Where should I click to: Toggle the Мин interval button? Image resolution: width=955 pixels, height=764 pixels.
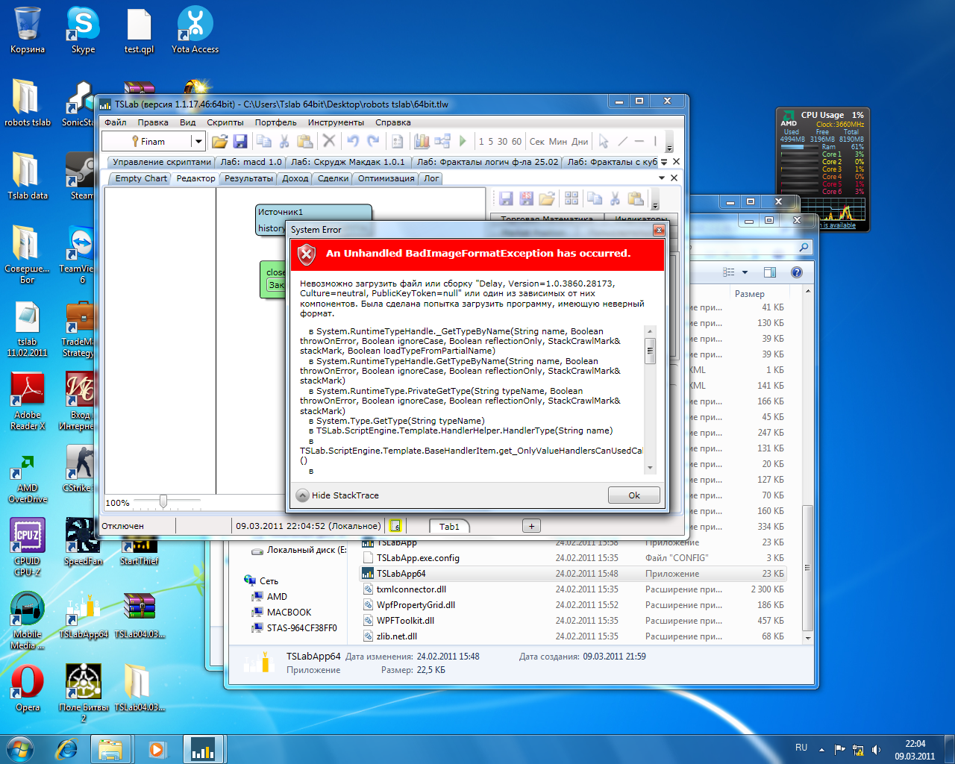click(558, 142)
